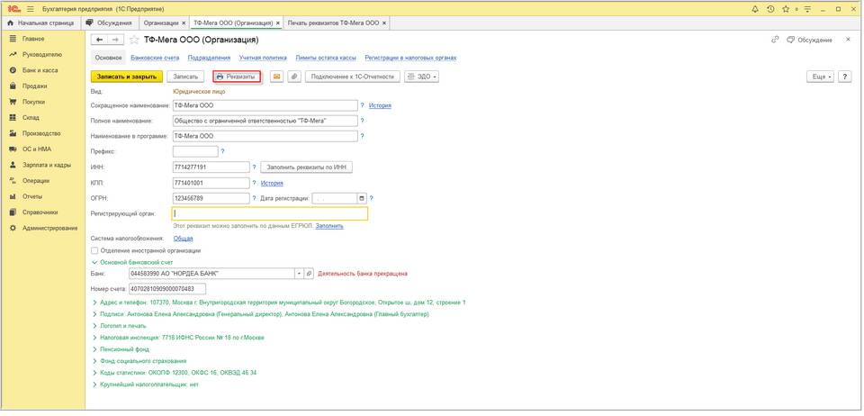Image resolution: width=864 pixels, height=416 pixels.
Task: Click the paperclip attached files icon
Action: [x=293, y=77]
